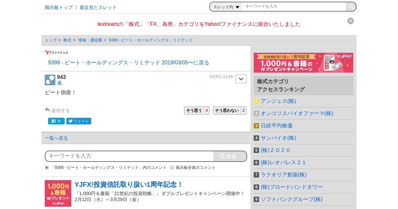Focus the lower キーワードを入力 field
Screen dimensions: 398x209
tap(129, 156)
